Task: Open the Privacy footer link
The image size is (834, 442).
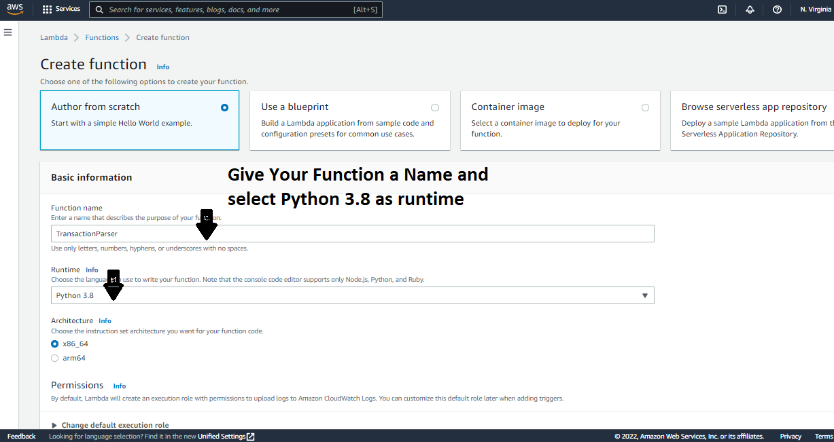Action: pos(790,437)
